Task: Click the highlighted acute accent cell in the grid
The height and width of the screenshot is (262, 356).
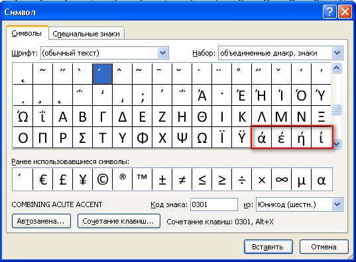Action: 102,74
